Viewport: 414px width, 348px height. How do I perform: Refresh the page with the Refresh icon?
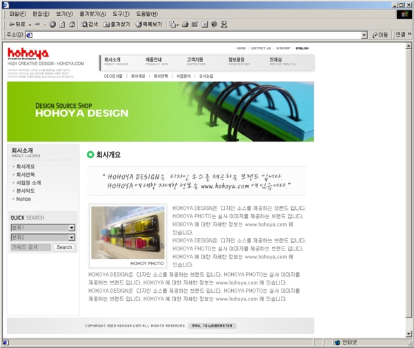click(x=62, y=25)
